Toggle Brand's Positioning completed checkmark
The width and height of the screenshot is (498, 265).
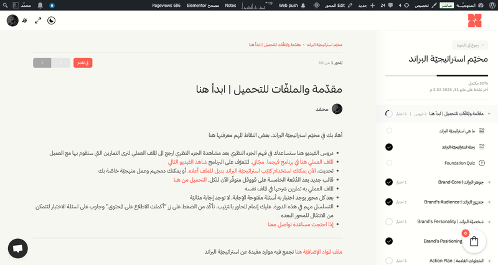pyautogui.click(x=389, y=241)
